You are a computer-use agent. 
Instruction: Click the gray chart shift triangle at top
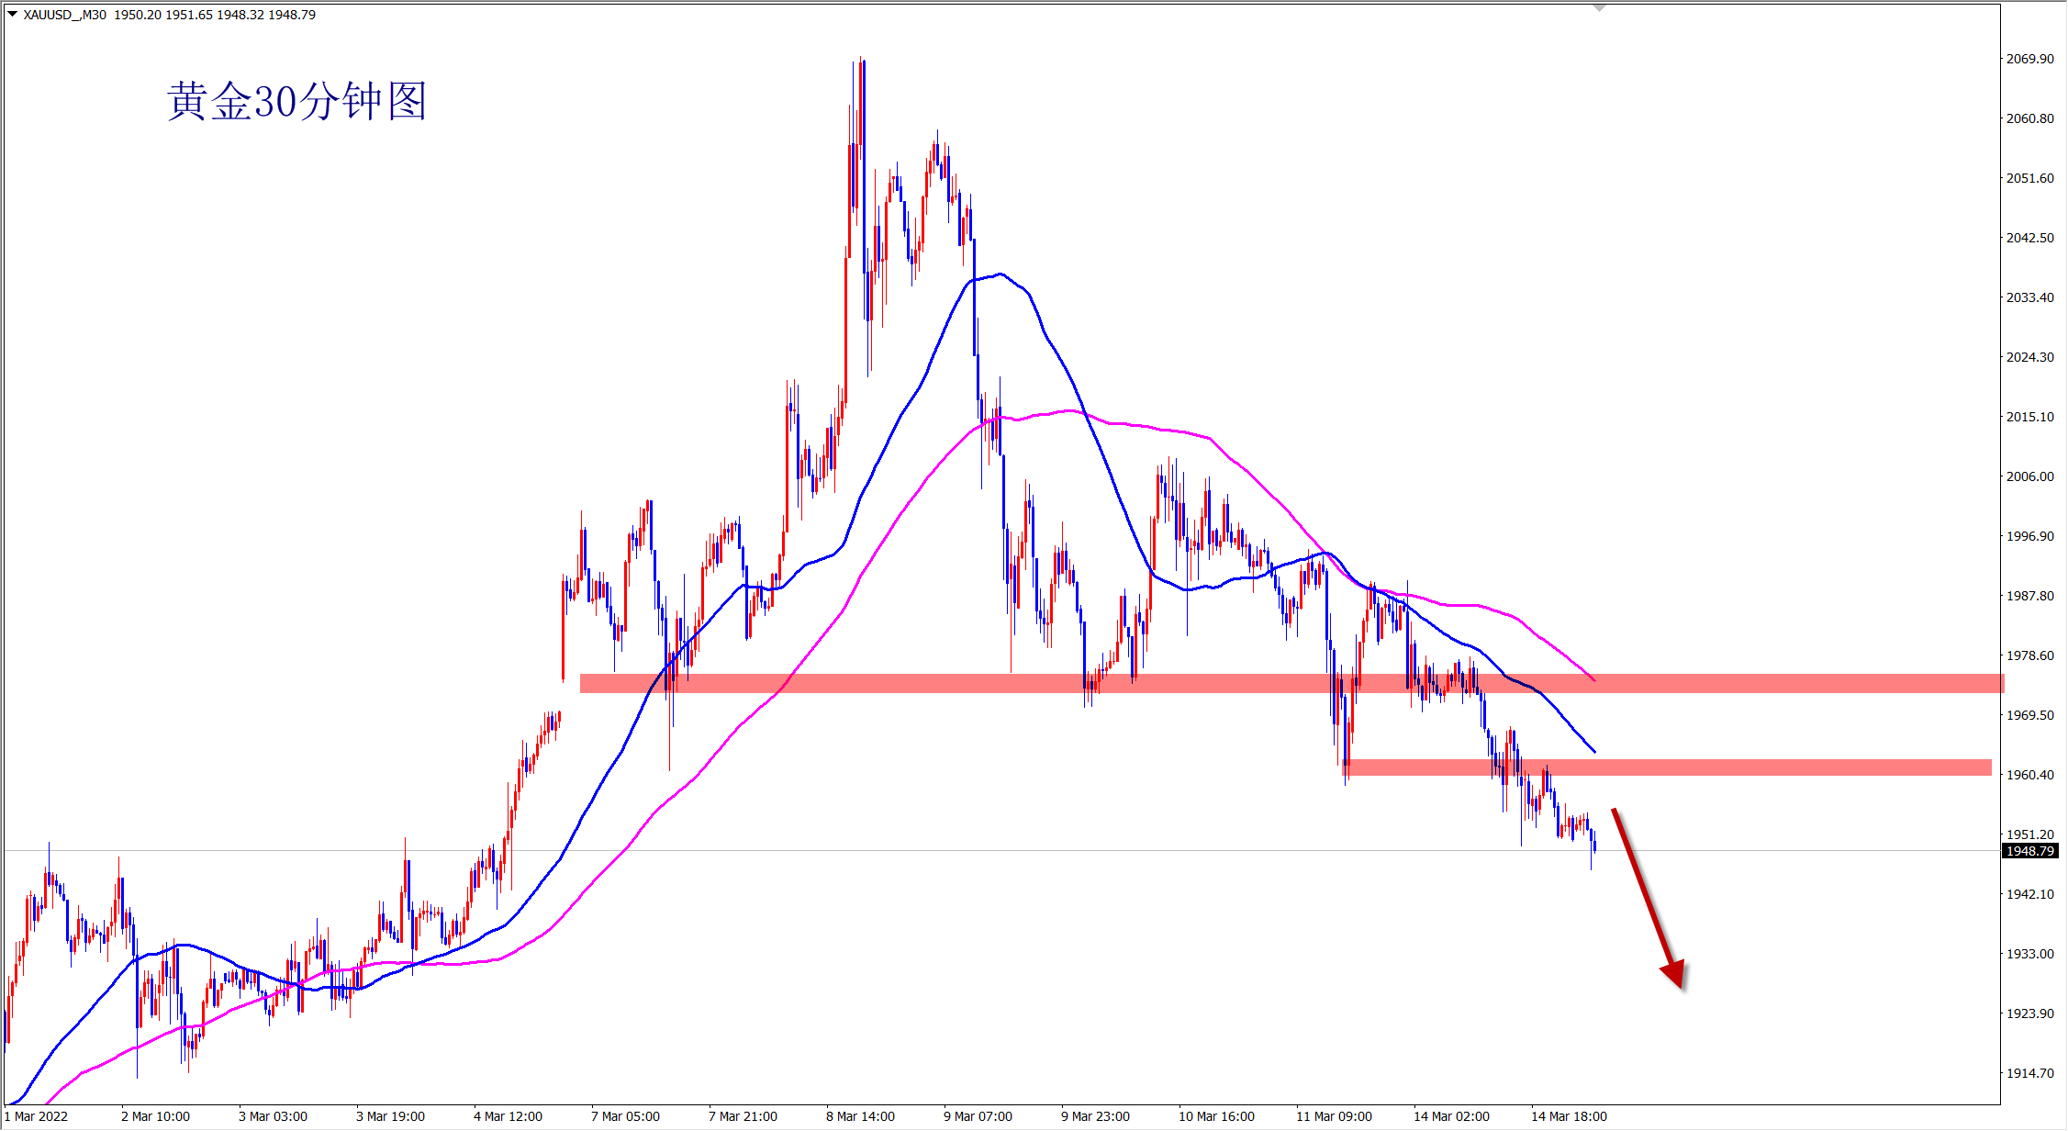point(1599,7)
